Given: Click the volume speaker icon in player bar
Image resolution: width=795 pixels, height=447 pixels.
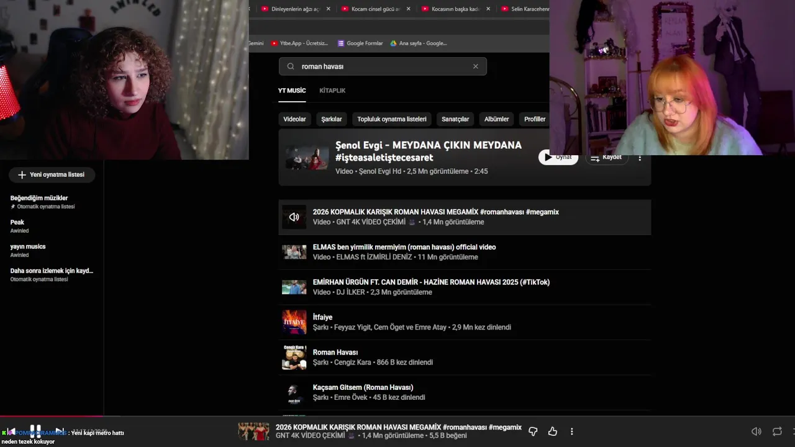Looking at the screenshot, I should pos(756,431).
